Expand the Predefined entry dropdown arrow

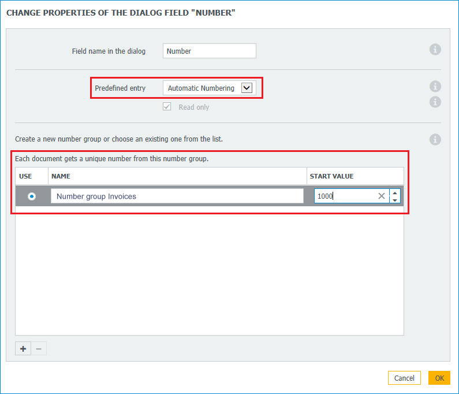coord(247,88)
